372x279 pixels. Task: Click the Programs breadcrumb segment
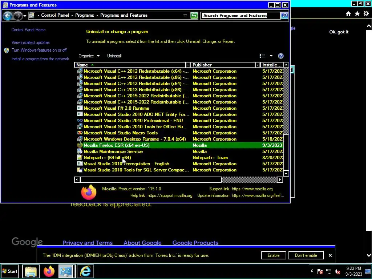85,15
